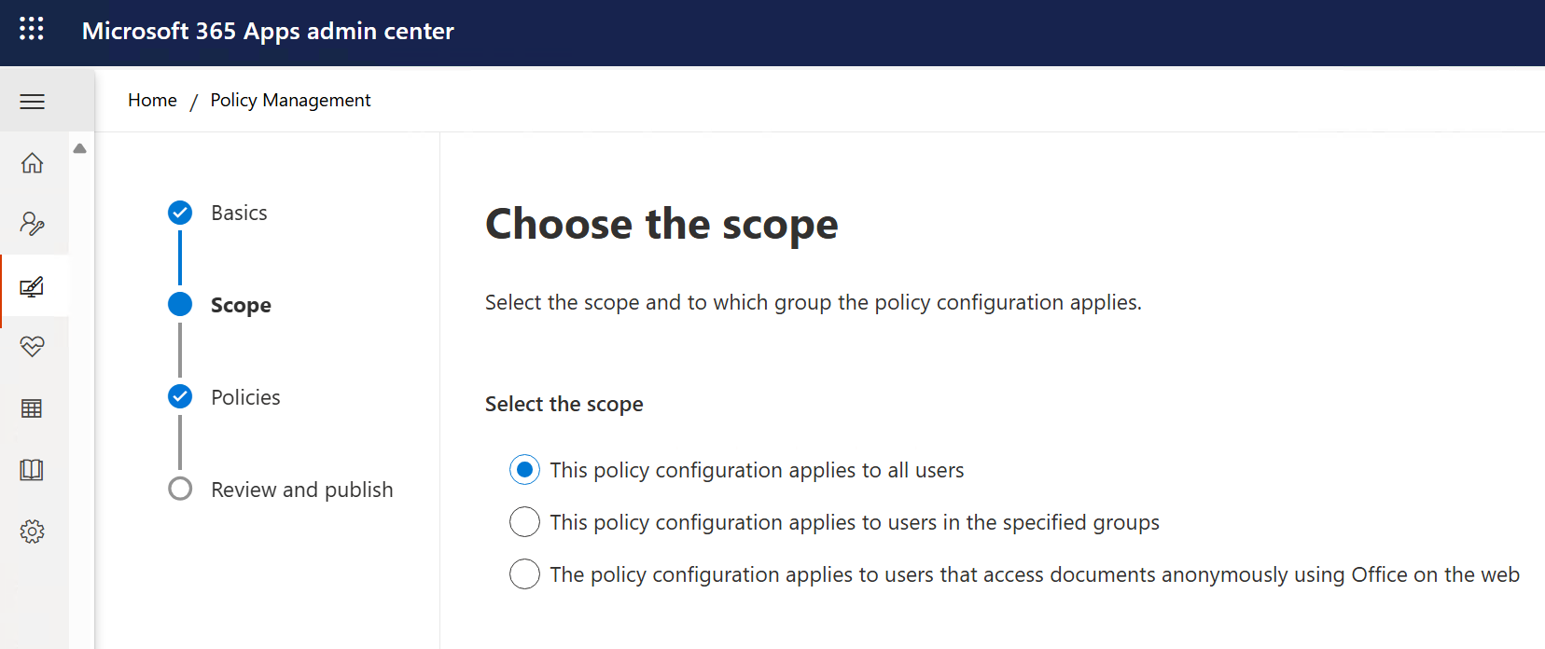Screen dimensions: 1545x649
Task: Open the user setup icon in sidebar
Action: [33, 224]
